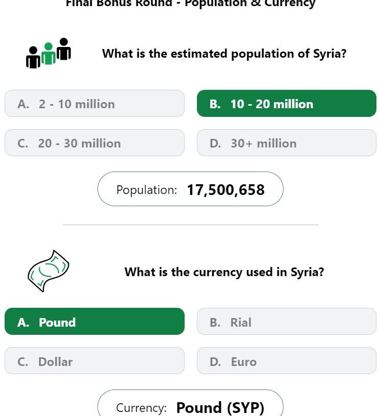Image resolution: width=379 pixels, height=416 pixels.
Task: Click the Syria currency question text
Action: point(224,272)
